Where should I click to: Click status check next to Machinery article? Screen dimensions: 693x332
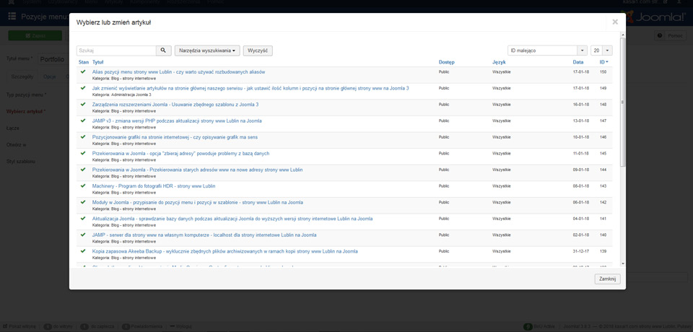(82, 185)
